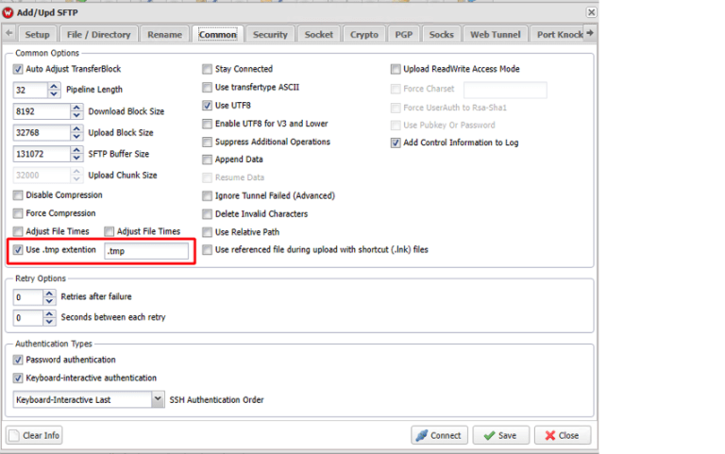
Task: Increase SFTP Buffer Size value
Action: (76, 150)
